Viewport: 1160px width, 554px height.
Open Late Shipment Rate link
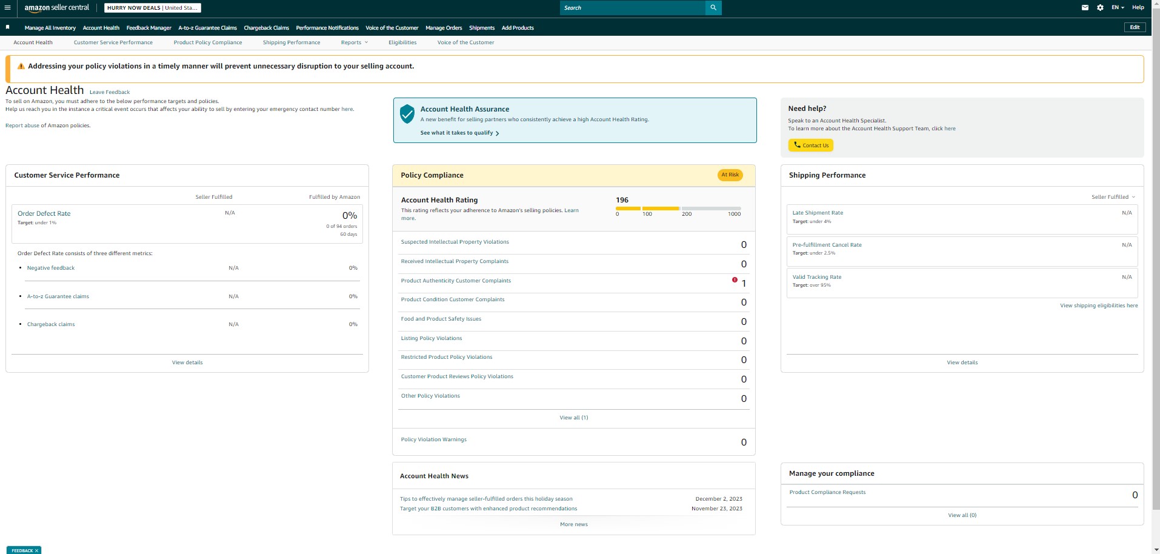(818, 213)
